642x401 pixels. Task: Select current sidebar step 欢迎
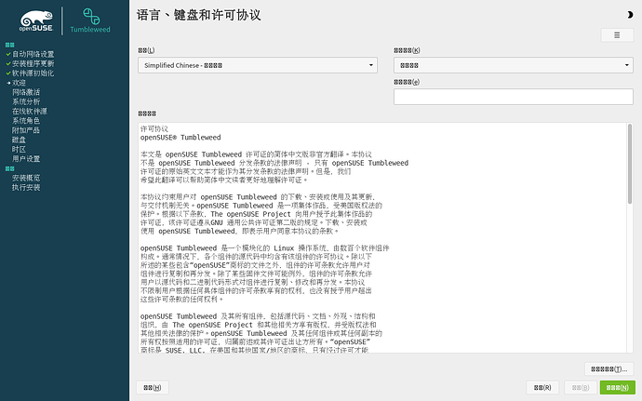pyautogui.click(x=19, y=83)
